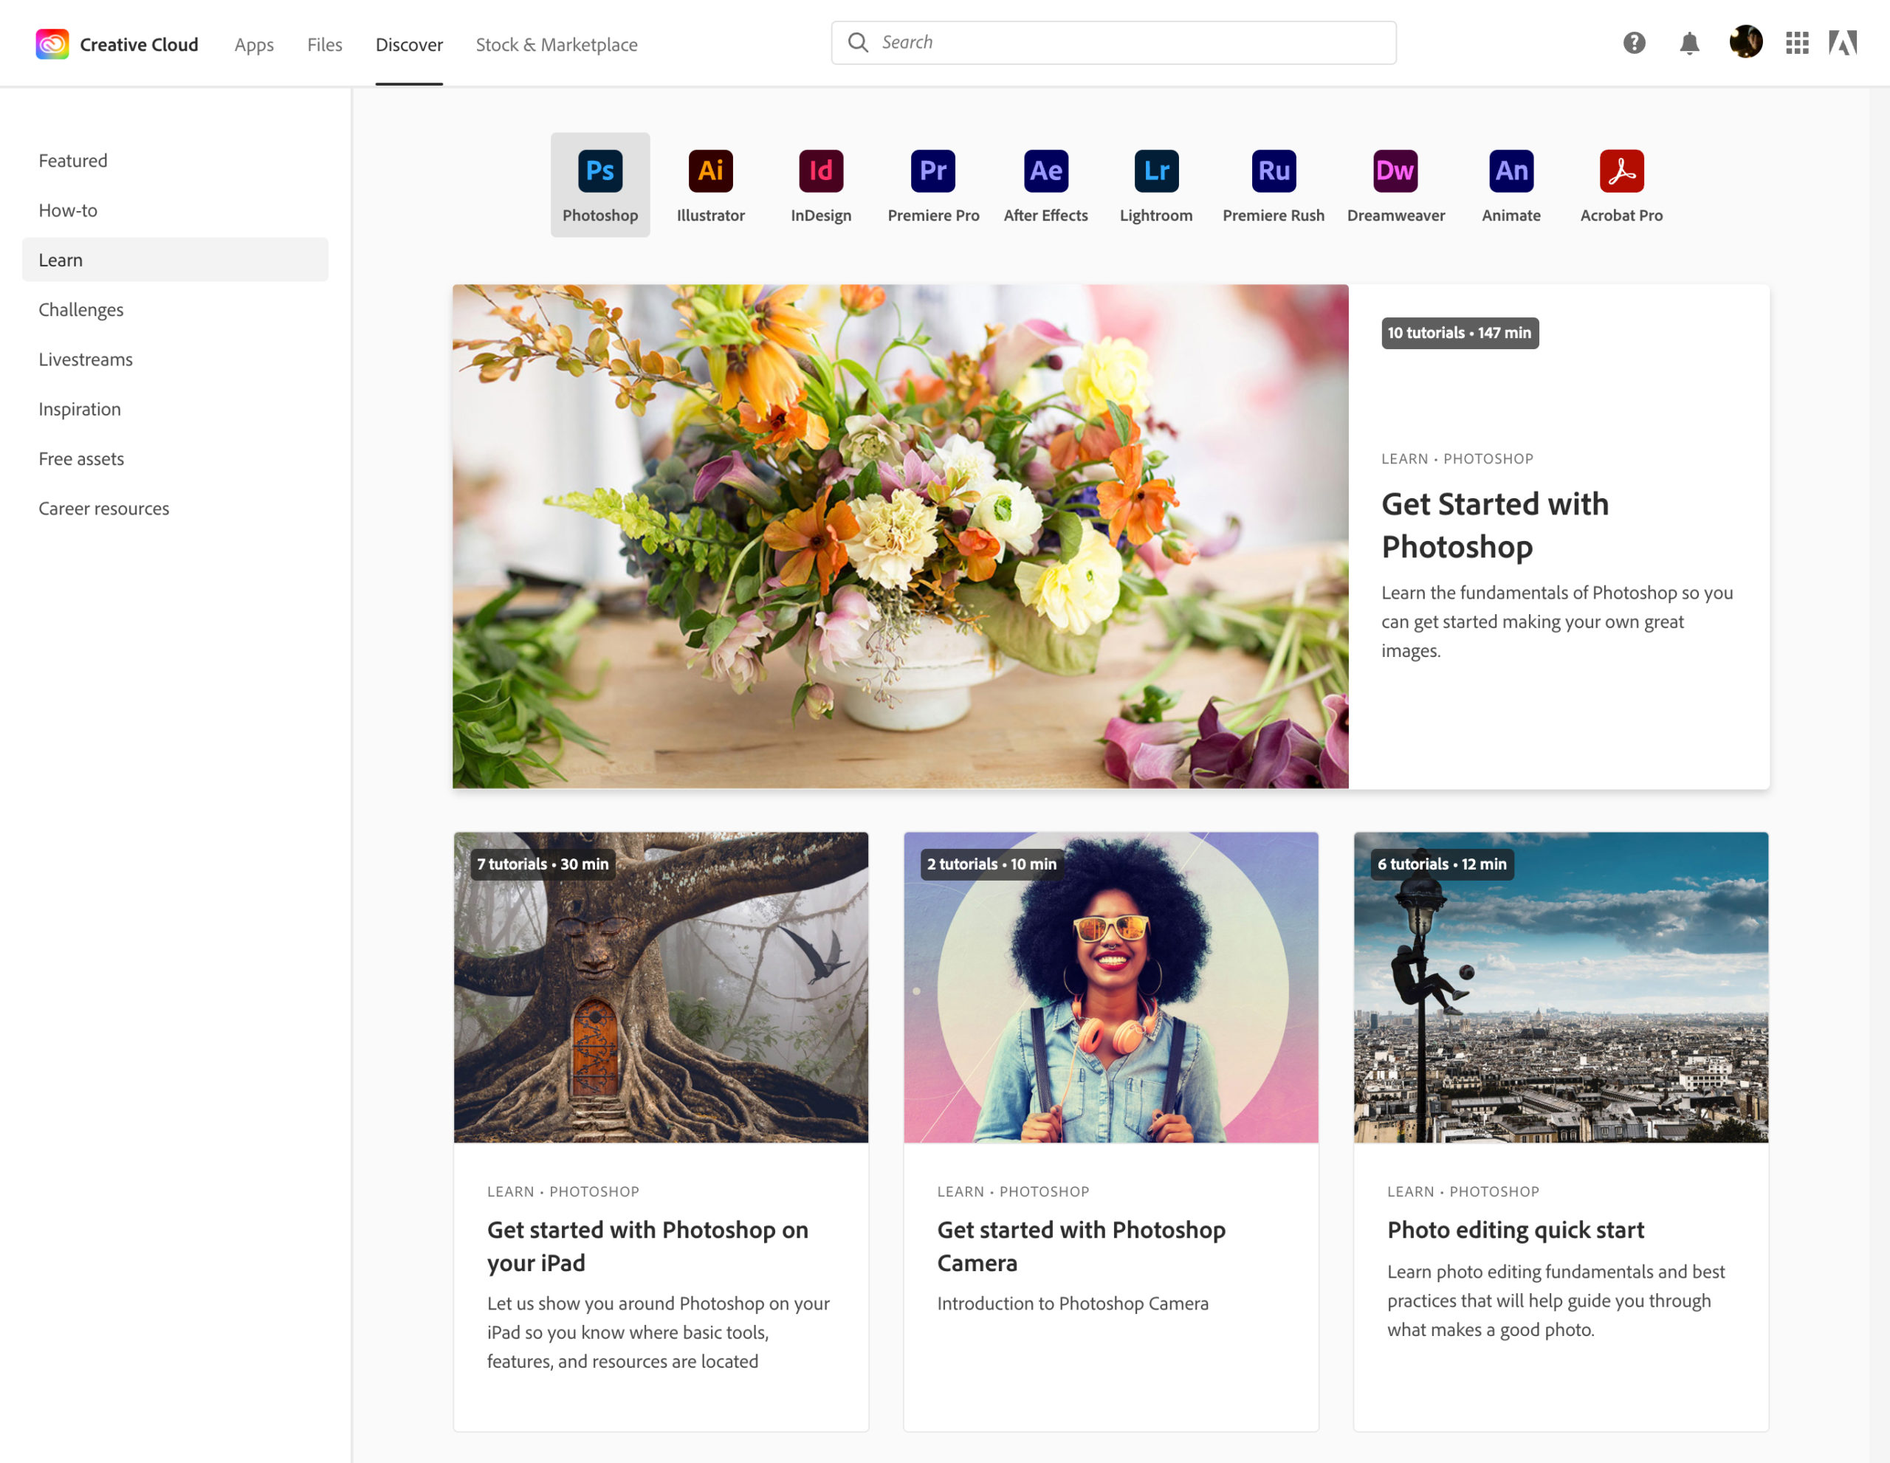The width and height of the screenshot is (1890, 1463).
Task: Select the Photoshop app icon
Action: click(599, 171)
